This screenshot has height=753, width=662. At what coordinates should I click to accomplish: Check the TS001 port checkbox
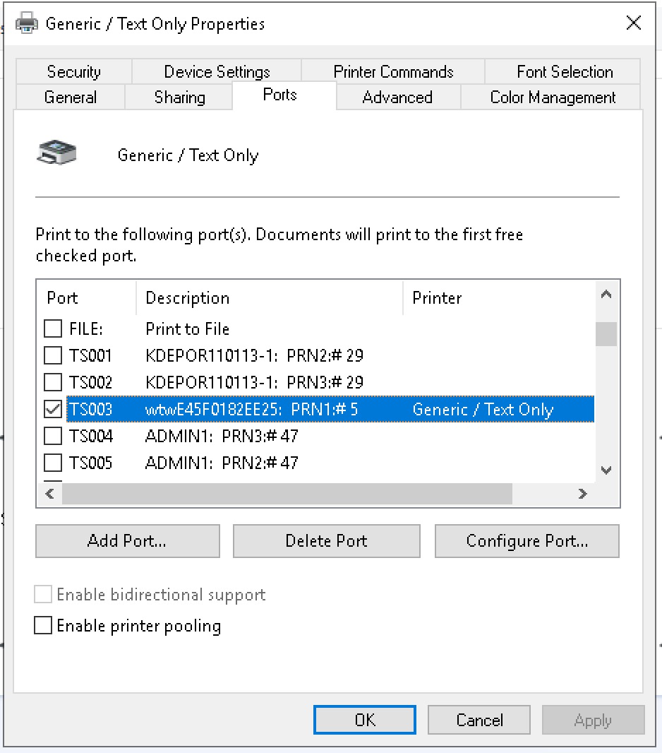53,355
